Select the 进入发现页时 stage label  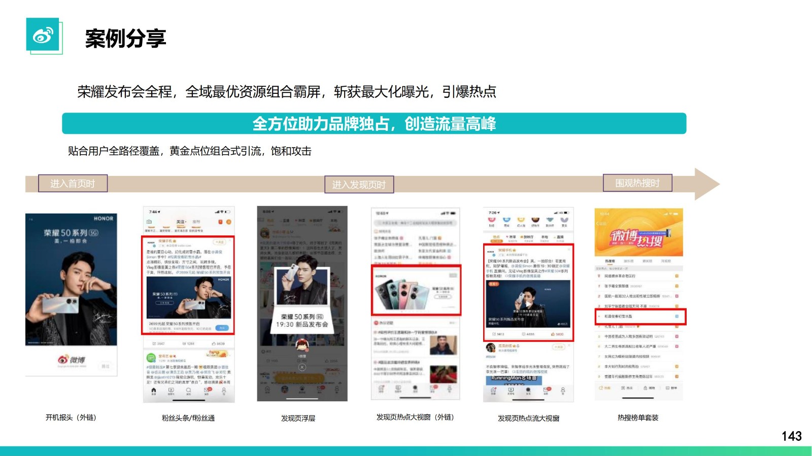click(x=359, y=185)
